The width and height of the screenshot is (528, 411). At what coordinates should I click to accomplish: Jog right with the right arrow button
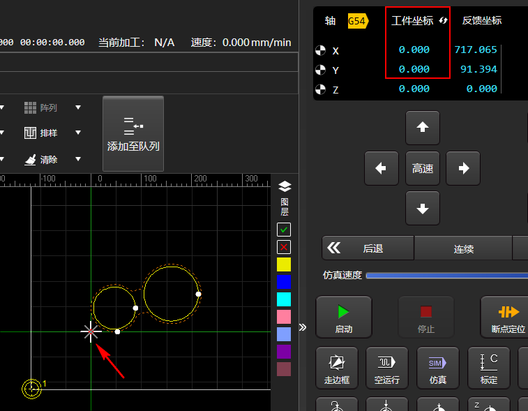[x=463, y=168]
